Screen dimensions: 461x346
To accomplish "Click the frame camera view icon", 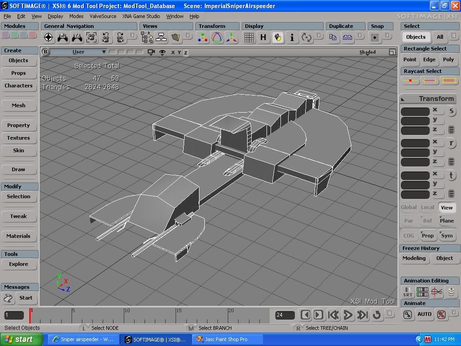I will click(91, 37).
